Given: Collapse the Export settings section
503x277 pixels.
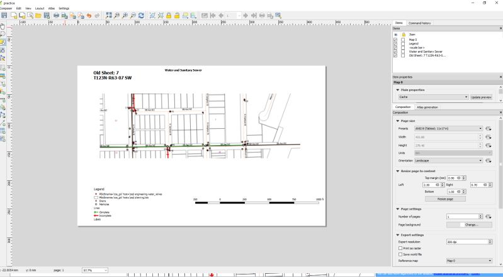Looking at the screenshot, I should 398,235.
